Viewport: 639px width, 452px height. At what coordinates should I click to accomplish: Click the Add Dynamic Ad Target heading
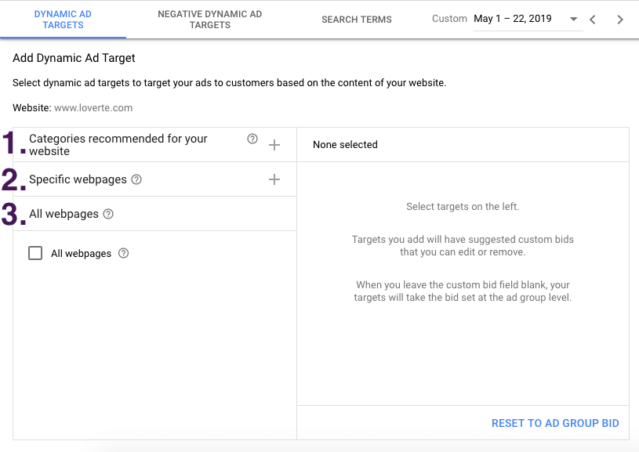click(74, 58)
